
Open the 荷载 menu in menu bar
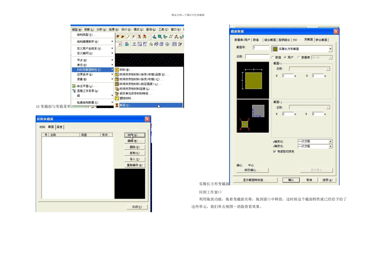pyautogui.click(x=89, y=29)
